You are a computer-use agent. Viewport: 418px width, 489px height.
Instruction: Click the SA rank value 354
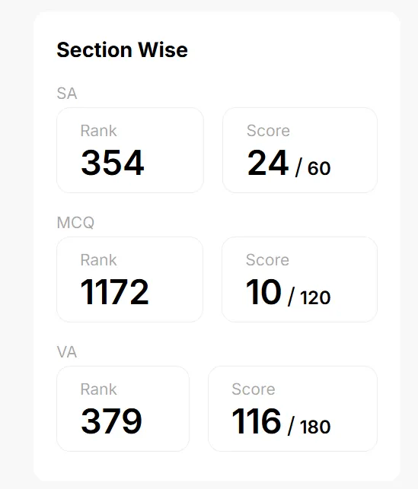113,163
